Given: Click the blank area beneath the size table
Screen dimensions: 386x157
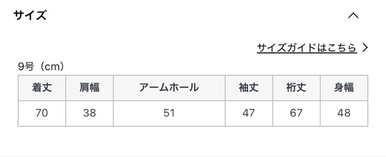Looking at the screenshot, I should tap(193, 141).
